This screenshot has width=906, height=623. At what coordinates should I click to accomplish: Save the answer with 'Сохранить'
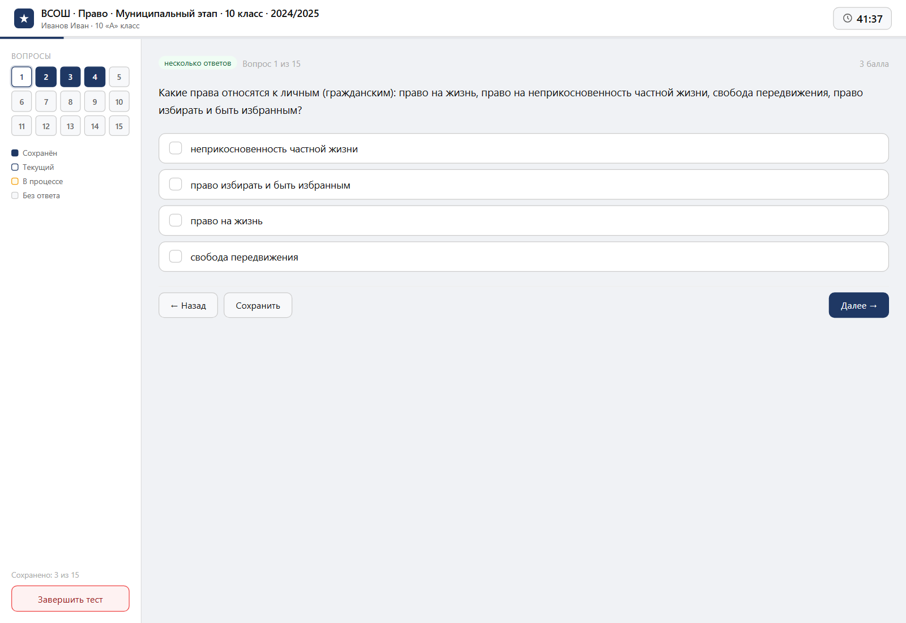point(258,305)
